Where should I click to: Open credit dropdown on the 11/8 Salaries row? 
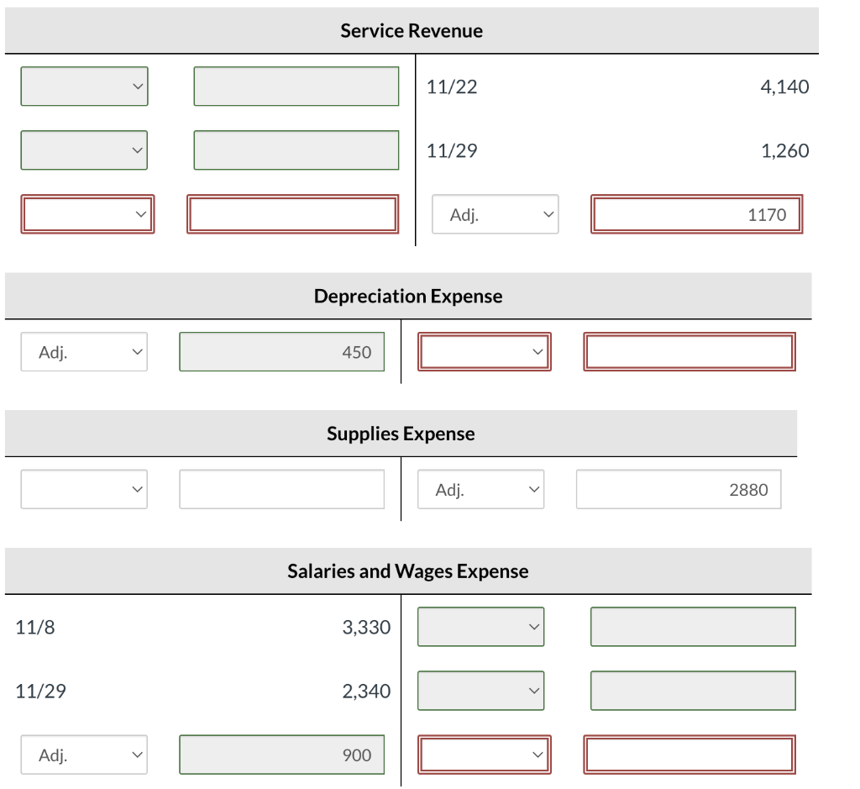480,627
